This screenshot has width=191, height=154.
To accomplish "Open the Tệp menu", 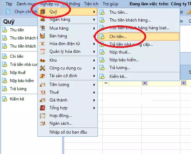I will [x=9, y=4].
